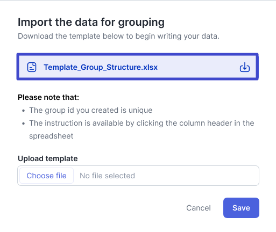Click the "Please note that:" label
The height and width of the screenshot is (232, 276).
[x=48, y=97]
